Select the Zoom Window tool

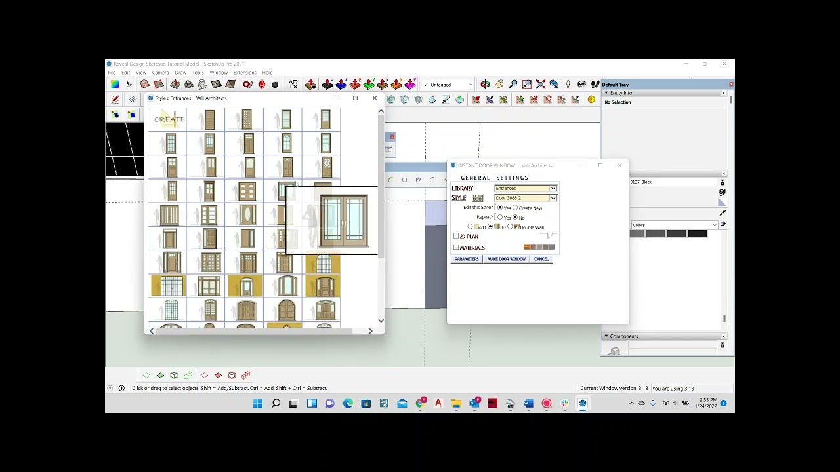pos(526,85)
